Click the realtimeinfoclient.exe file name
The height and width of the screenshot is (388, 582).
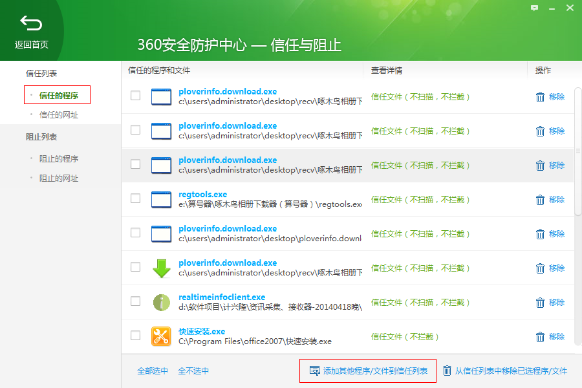(x=222, y=297)
